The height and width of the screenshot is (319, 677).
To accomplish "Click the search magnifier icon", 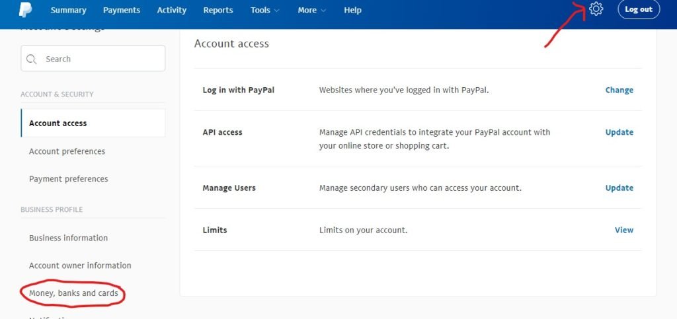I will click(x=32, y=59).
